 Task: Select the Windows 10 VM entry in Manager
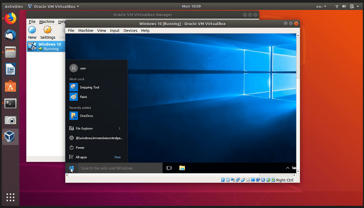(46, 46)
